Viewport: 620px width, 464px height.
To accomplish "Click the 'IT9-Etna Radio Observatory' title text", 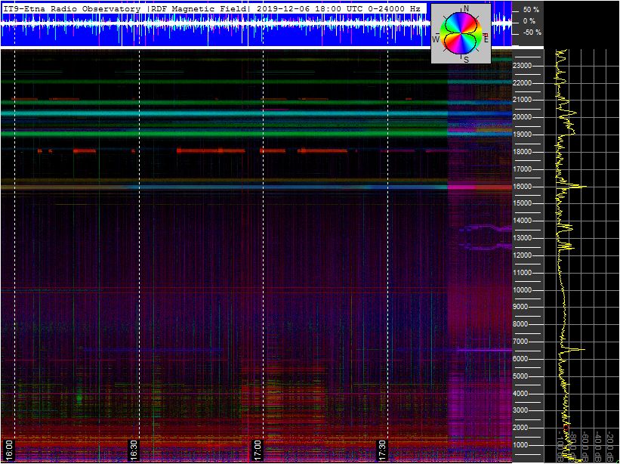I will [x=72, y=9].
